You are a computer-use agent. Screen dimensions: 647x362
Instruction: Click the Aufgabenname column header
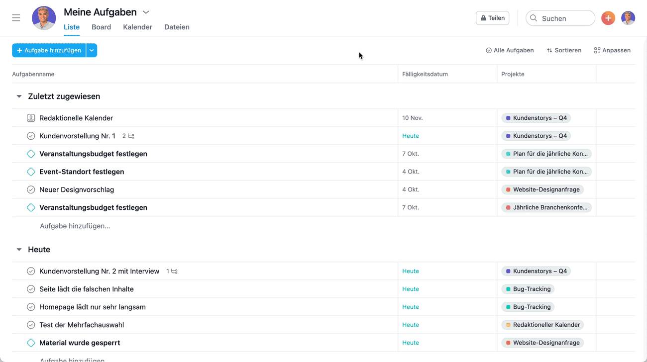33,74
